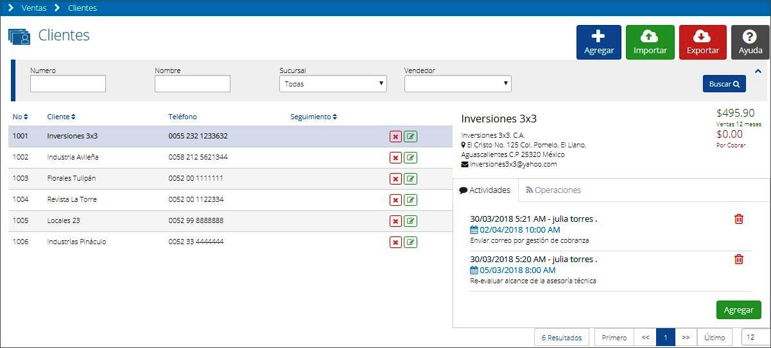Edit client Industrias Pináculo
The height and width of the screenshot is (348, 771).
click(411, 242)
